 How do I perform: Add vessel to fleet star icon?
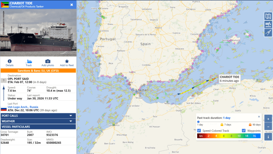(x=67, y=61)
